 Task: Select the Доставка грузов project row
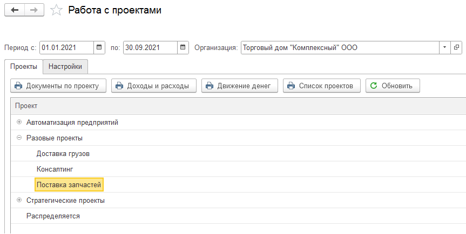238,153
